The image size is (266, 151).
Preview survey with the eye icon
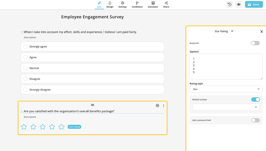pos(239,5)
